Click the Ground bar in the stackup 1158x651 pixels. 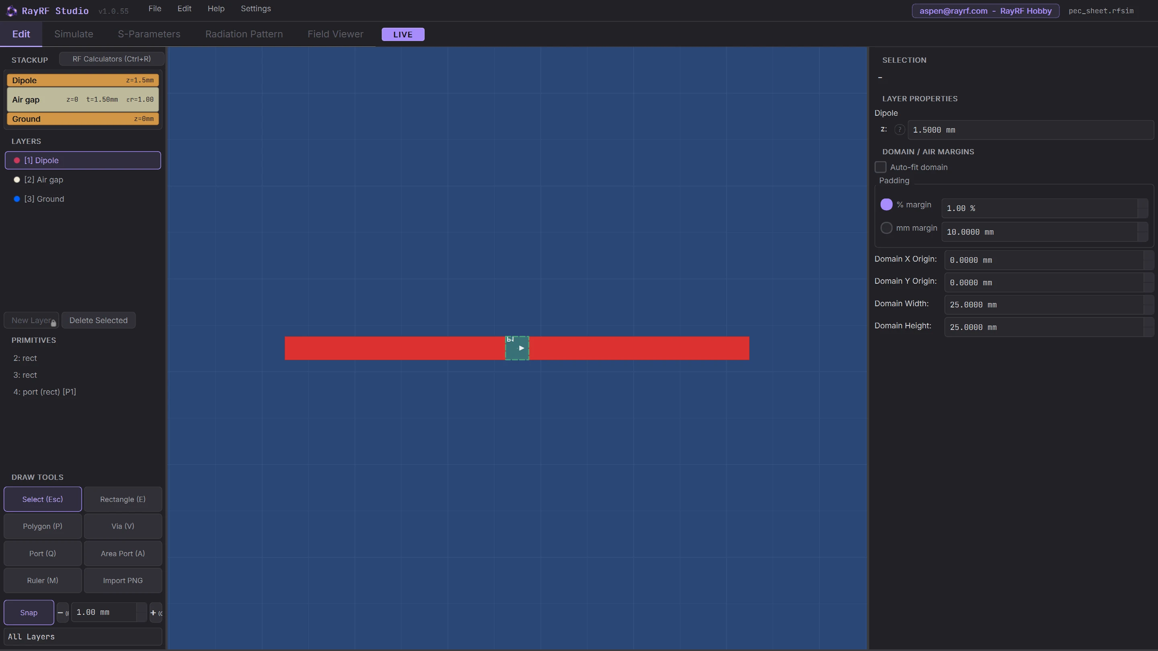pos(83,119)
